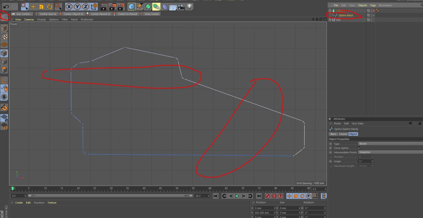This screenshot has height=218, width=423.
Task: Select the Scale tool icon
Action: click(41, 6)
